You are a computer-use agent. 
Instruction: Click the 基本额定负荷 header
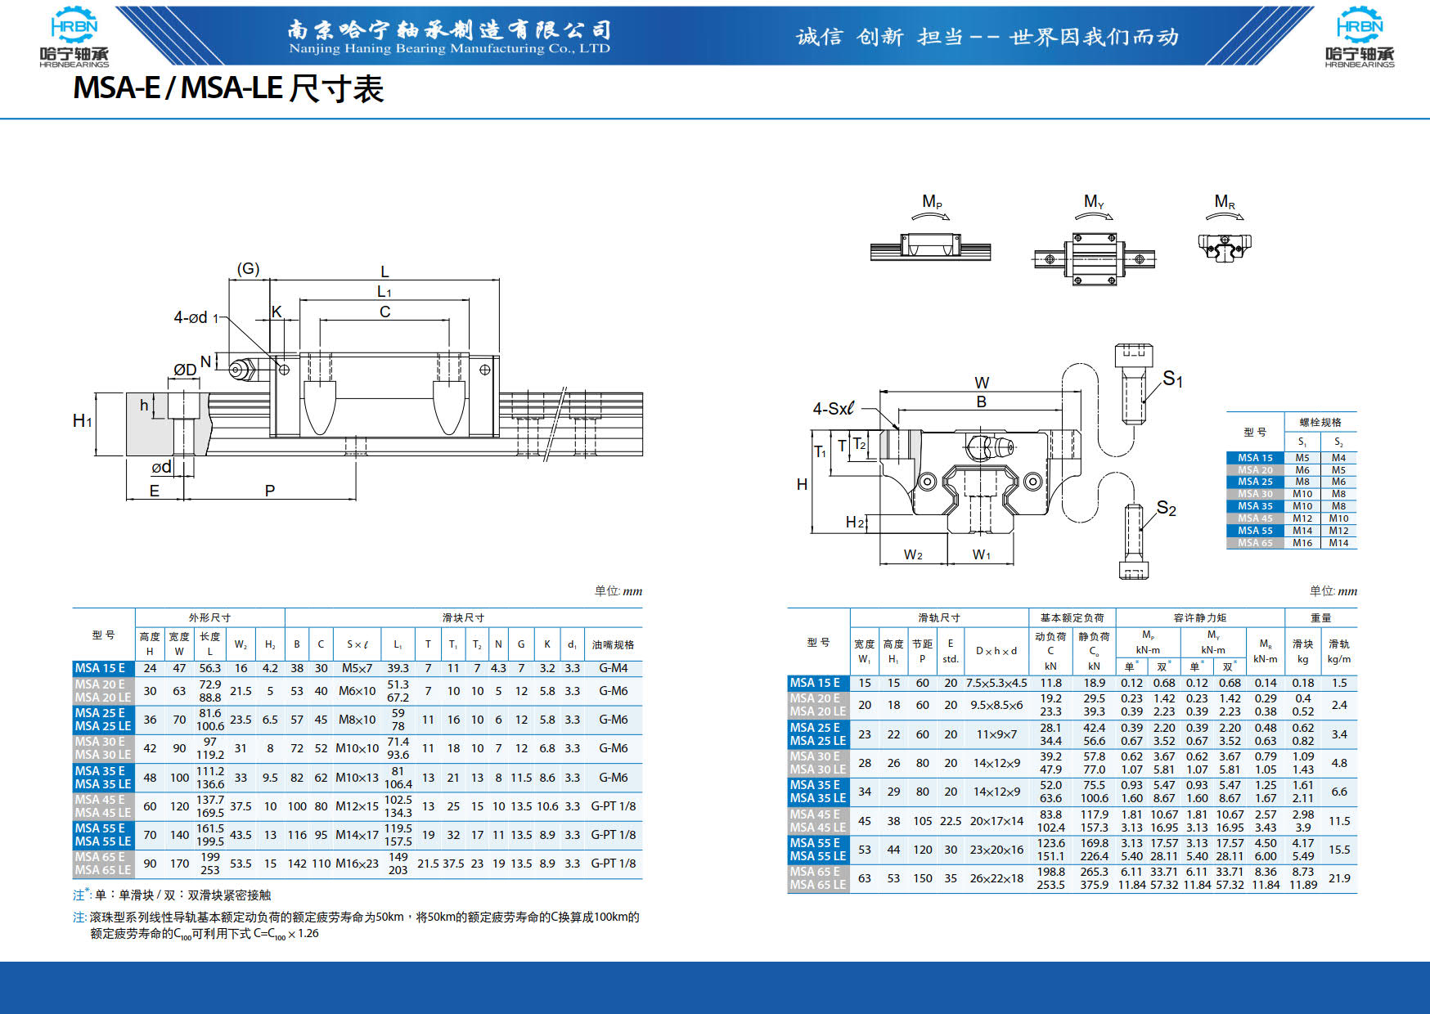click(1072, 617)
